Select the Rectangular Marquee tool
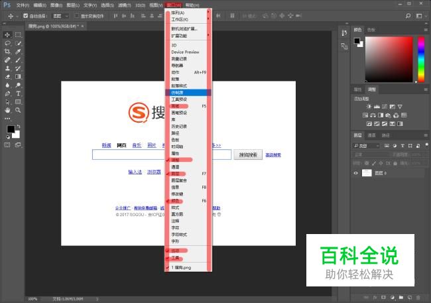Viewport: 431px width, 303px height. pyautogui.click(x=18, y=34)
